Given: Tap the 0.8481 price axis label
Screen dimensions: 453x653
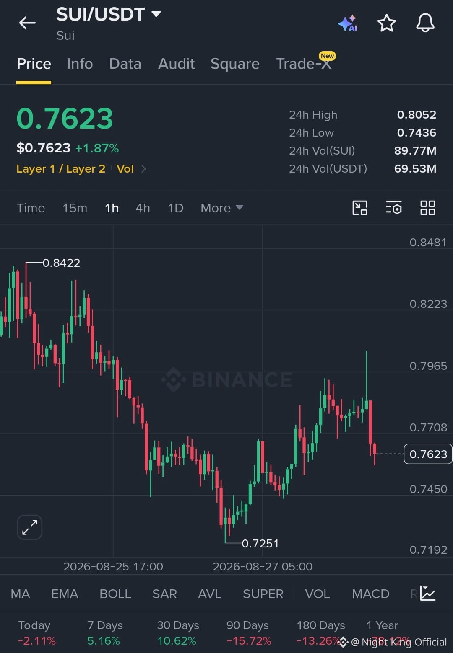Looking at the screenshot, I should tap(428, 243).
